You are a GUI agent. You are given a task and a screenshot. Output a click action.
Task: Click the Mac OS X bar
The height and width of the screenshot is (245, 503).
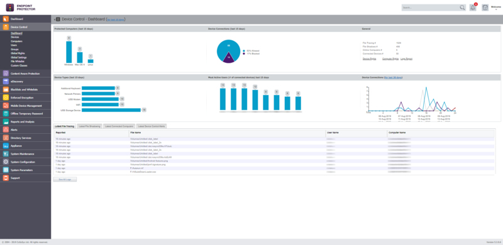point(80,57)
